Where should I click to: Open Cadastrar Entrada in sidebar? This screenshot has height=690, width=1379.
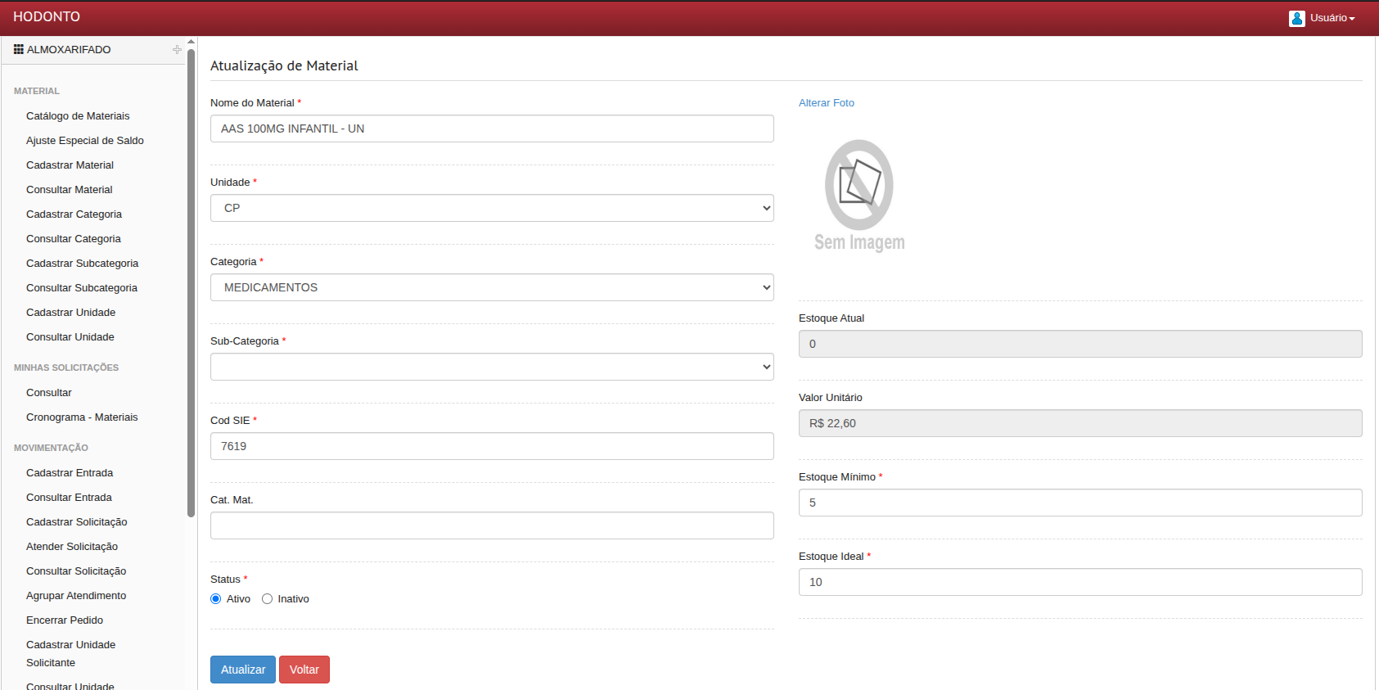(x=70, y=473)
